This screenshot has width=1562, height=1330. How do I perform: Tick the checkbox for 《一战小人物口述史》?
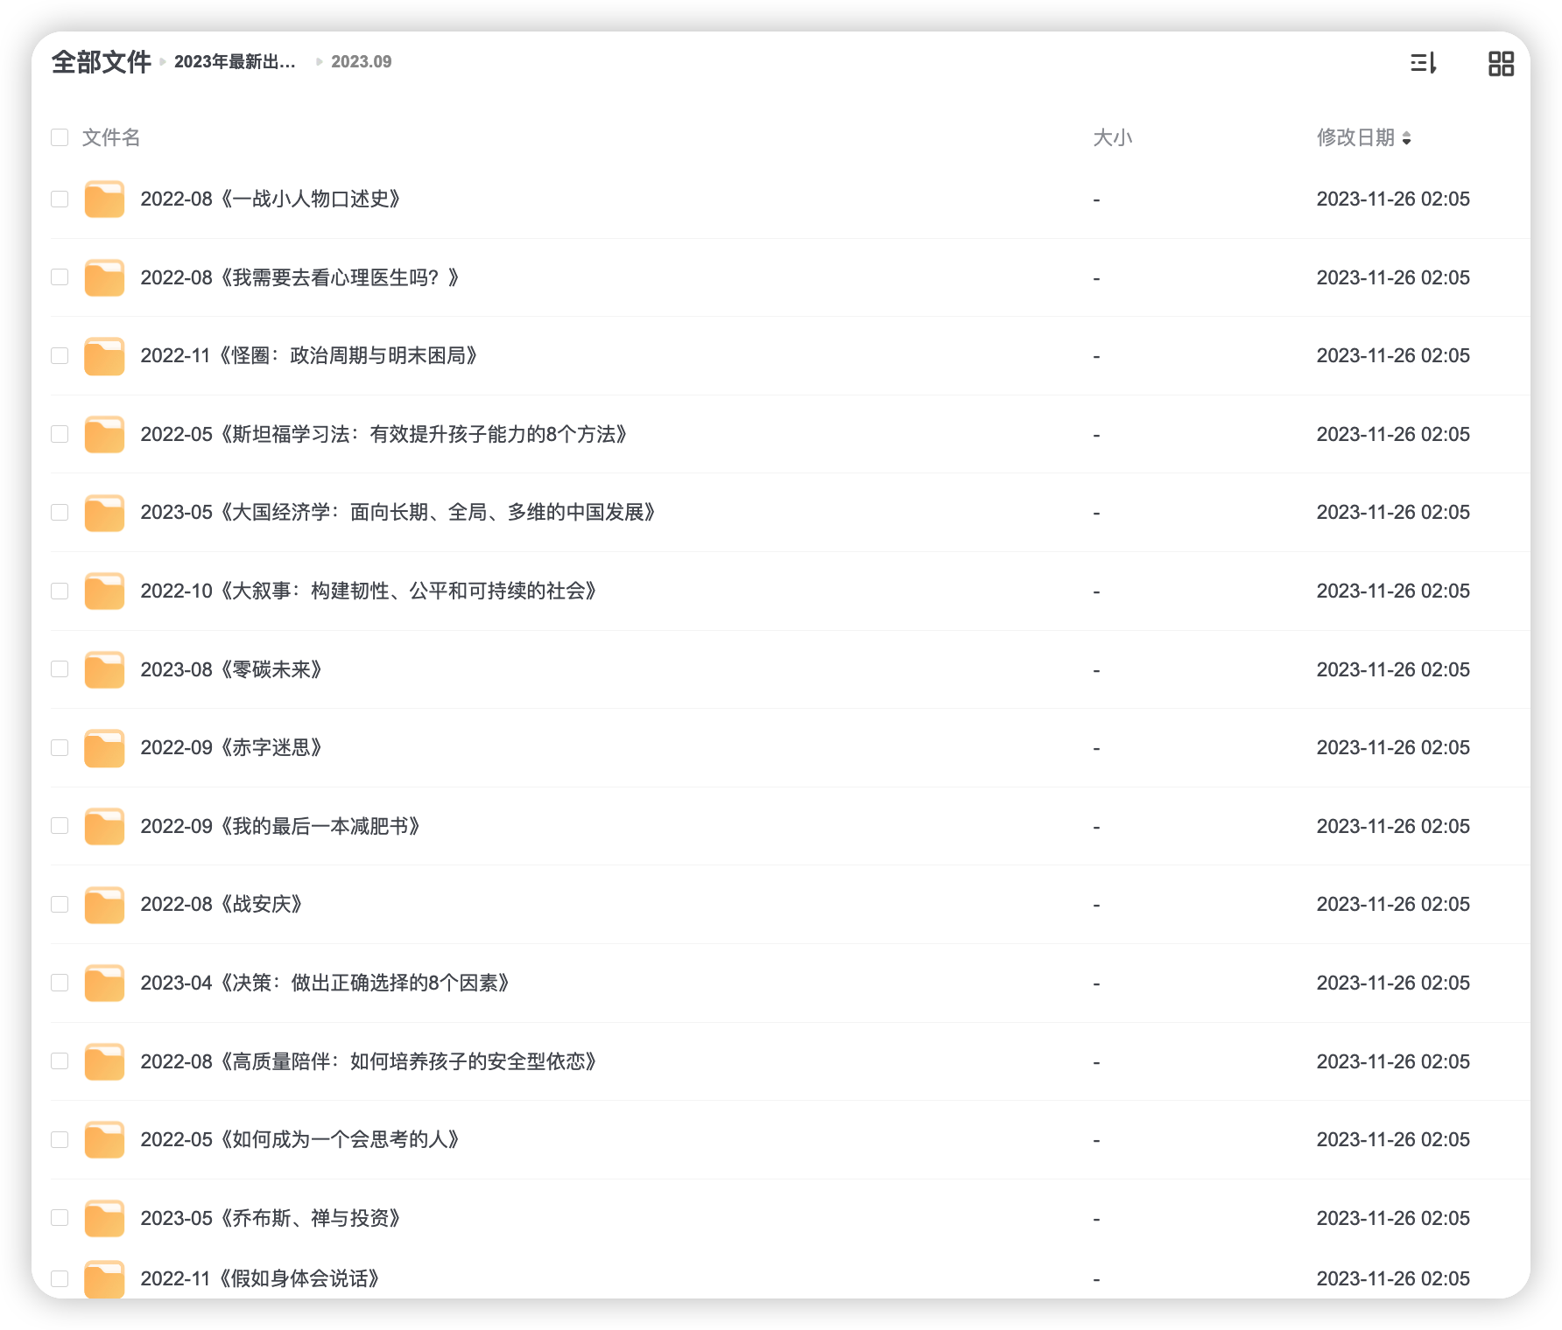pos(60,199)
